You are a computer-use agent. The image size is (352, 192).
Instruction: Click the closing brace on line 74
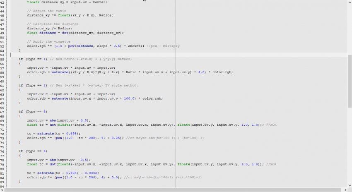pyautogui.click(x=20, y=142)
